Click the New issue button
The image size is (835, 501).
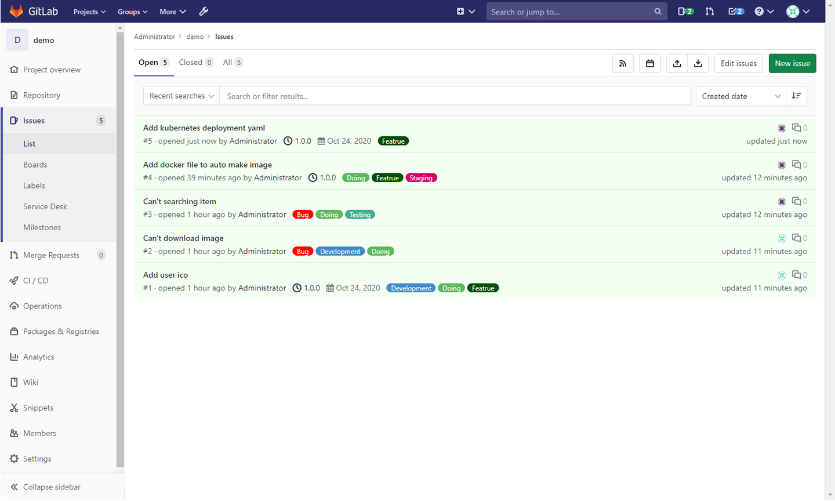tap(792, 63)
